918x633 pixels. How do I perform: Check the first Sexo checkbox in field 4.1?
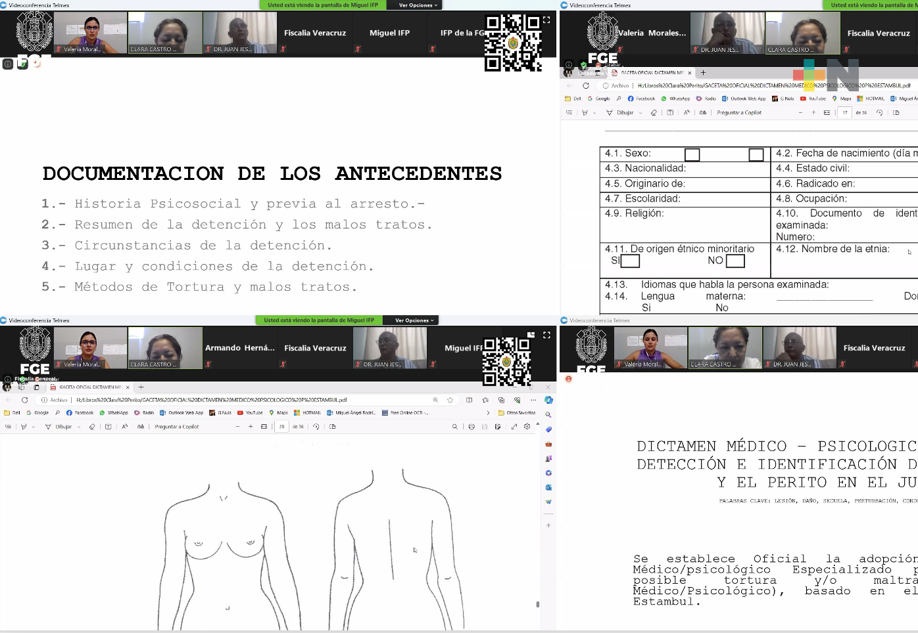point(692,154)
